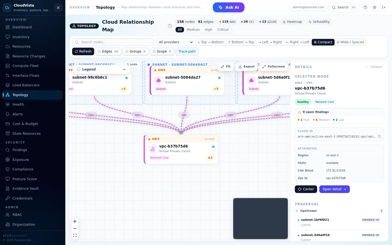Image resolution: width=392 pixels, height=245 pixels.
Task: Click the Compliance shield icon
Action: click(8, 169)
